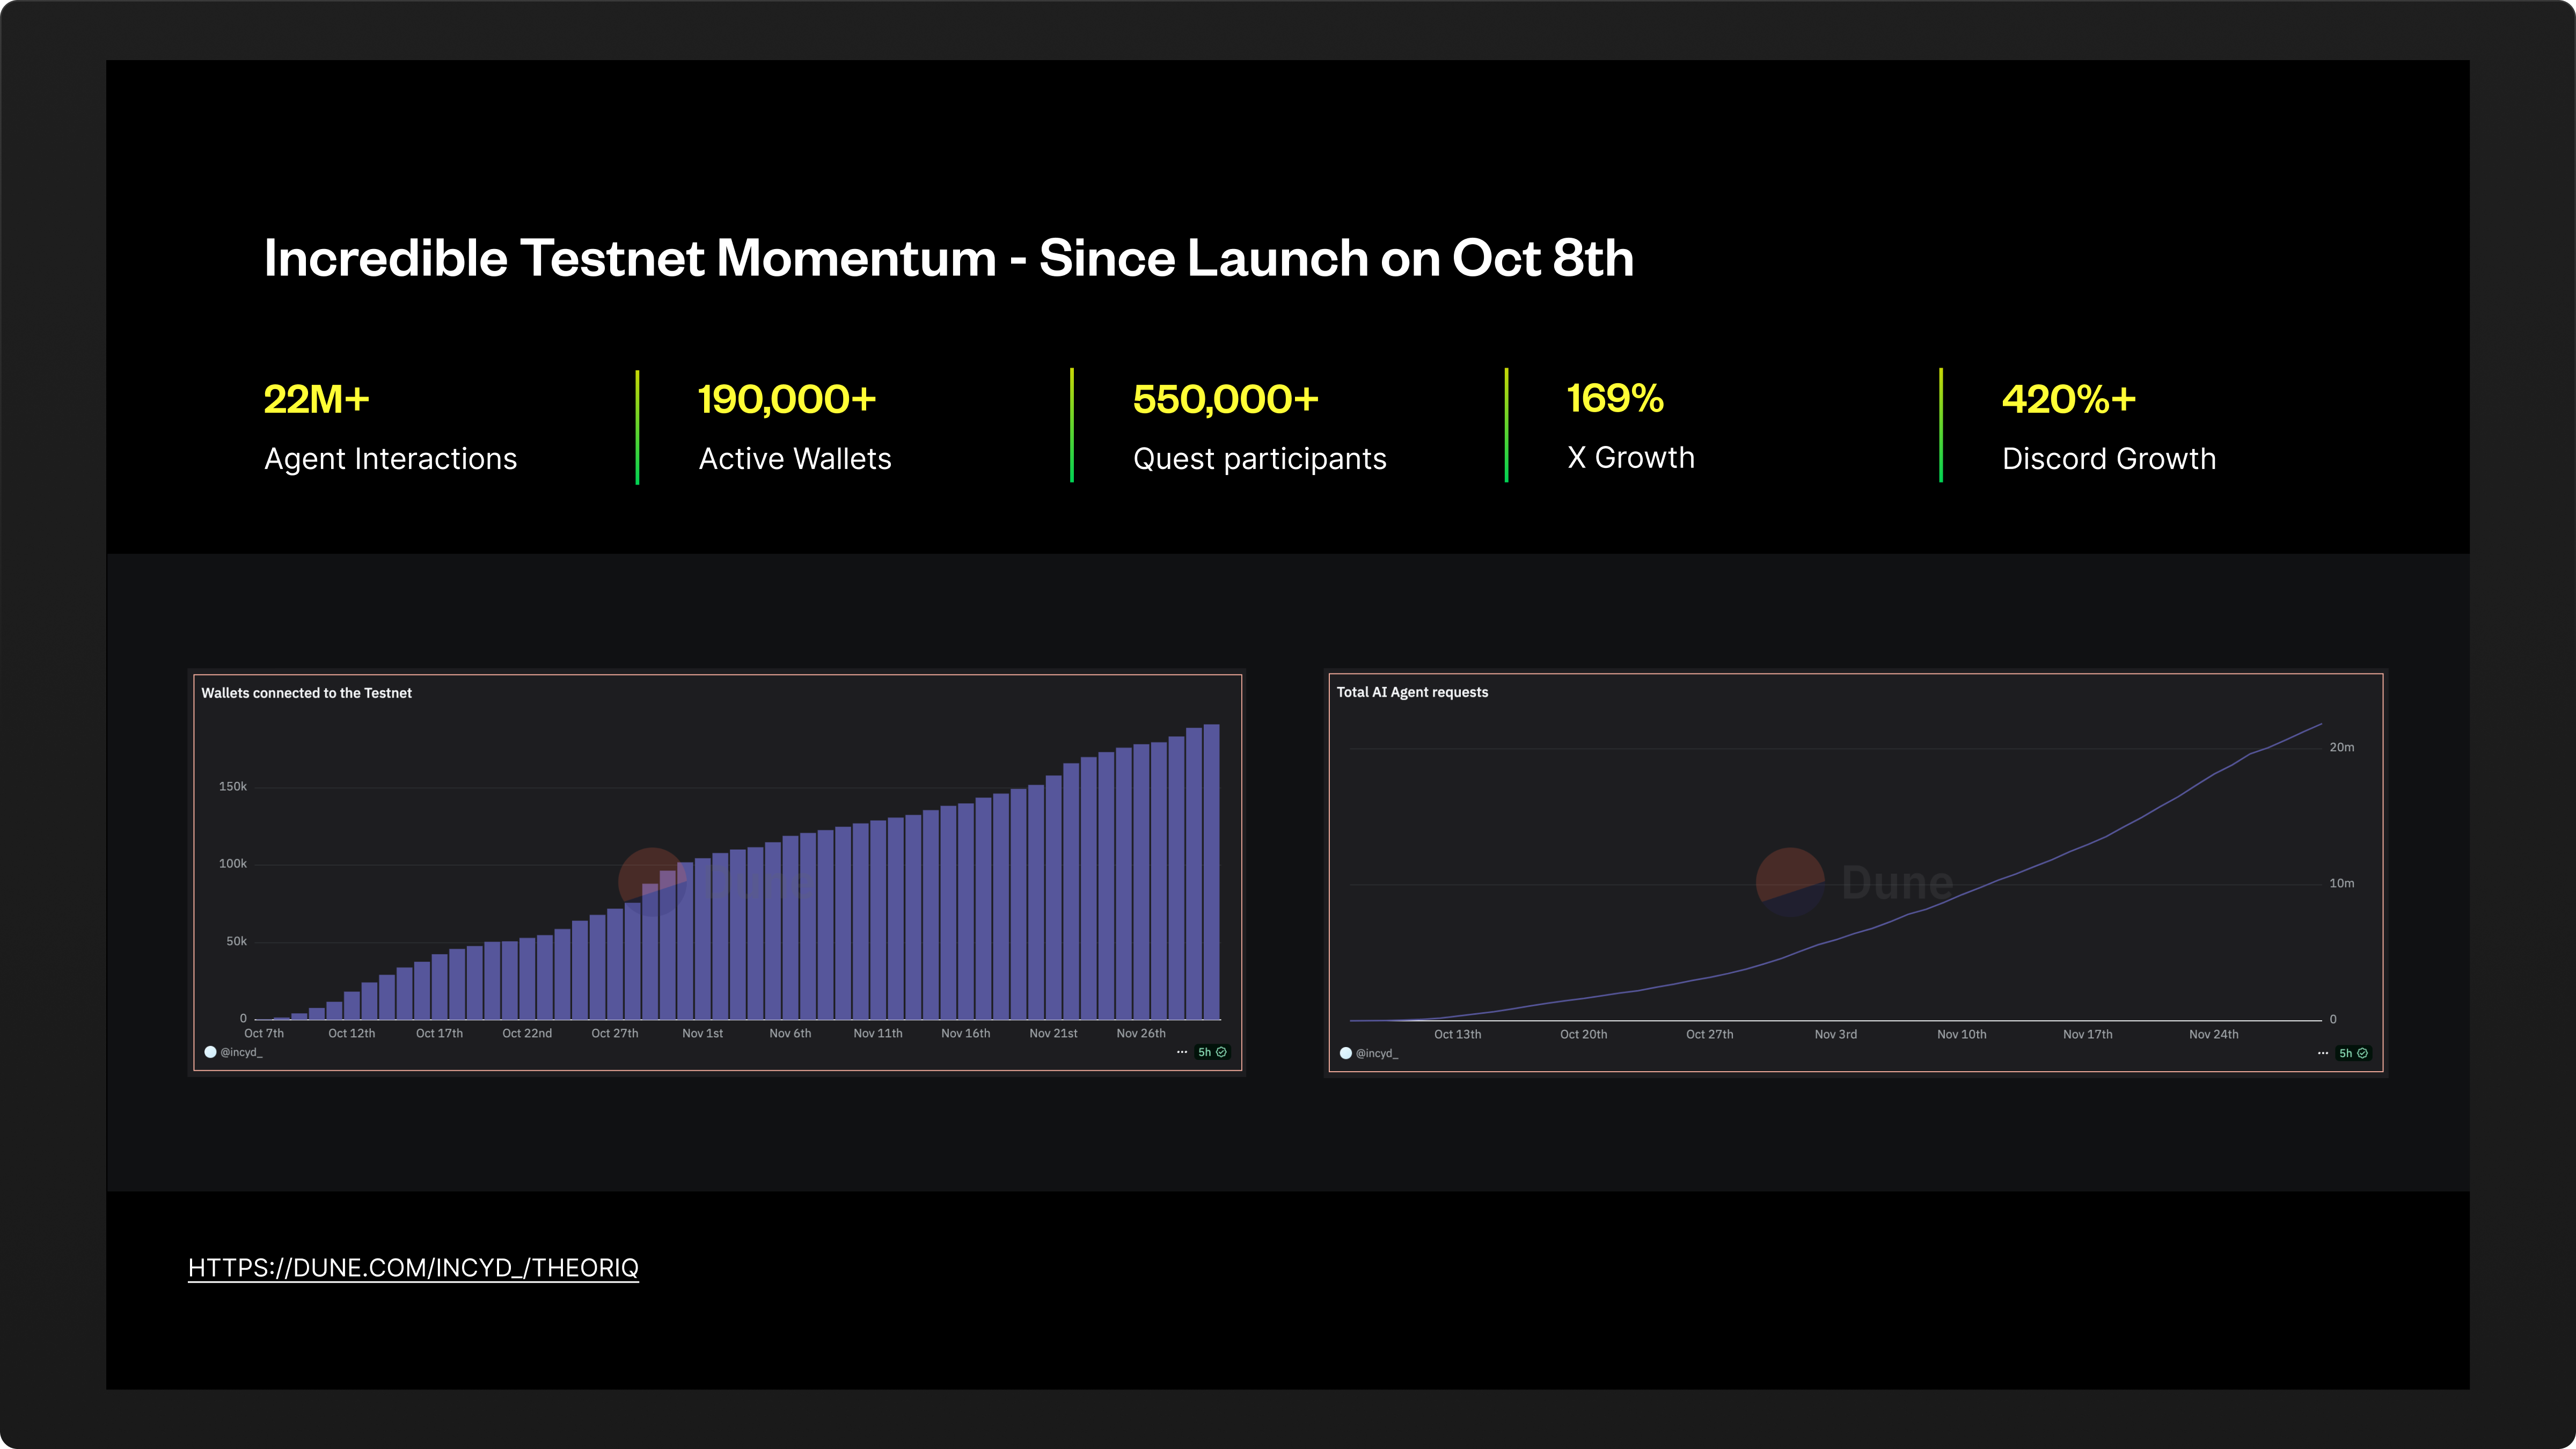Click the 'Nov 24th' x-axis label

[x=2214, y=1035]
